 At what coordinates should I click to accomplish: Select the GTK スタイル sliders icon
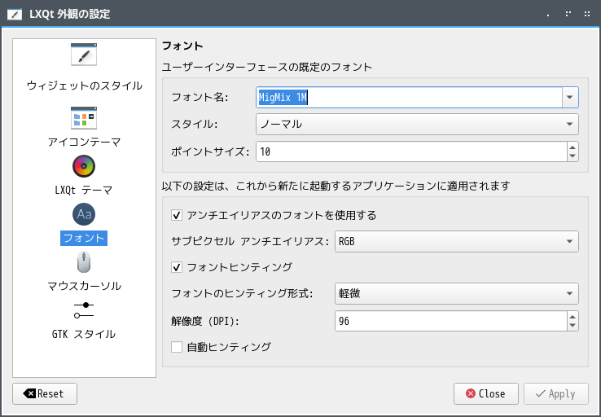[x=84, y=310]
